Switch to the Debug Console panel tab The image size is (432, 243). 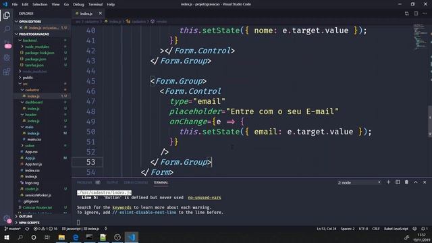coord(136,182)
